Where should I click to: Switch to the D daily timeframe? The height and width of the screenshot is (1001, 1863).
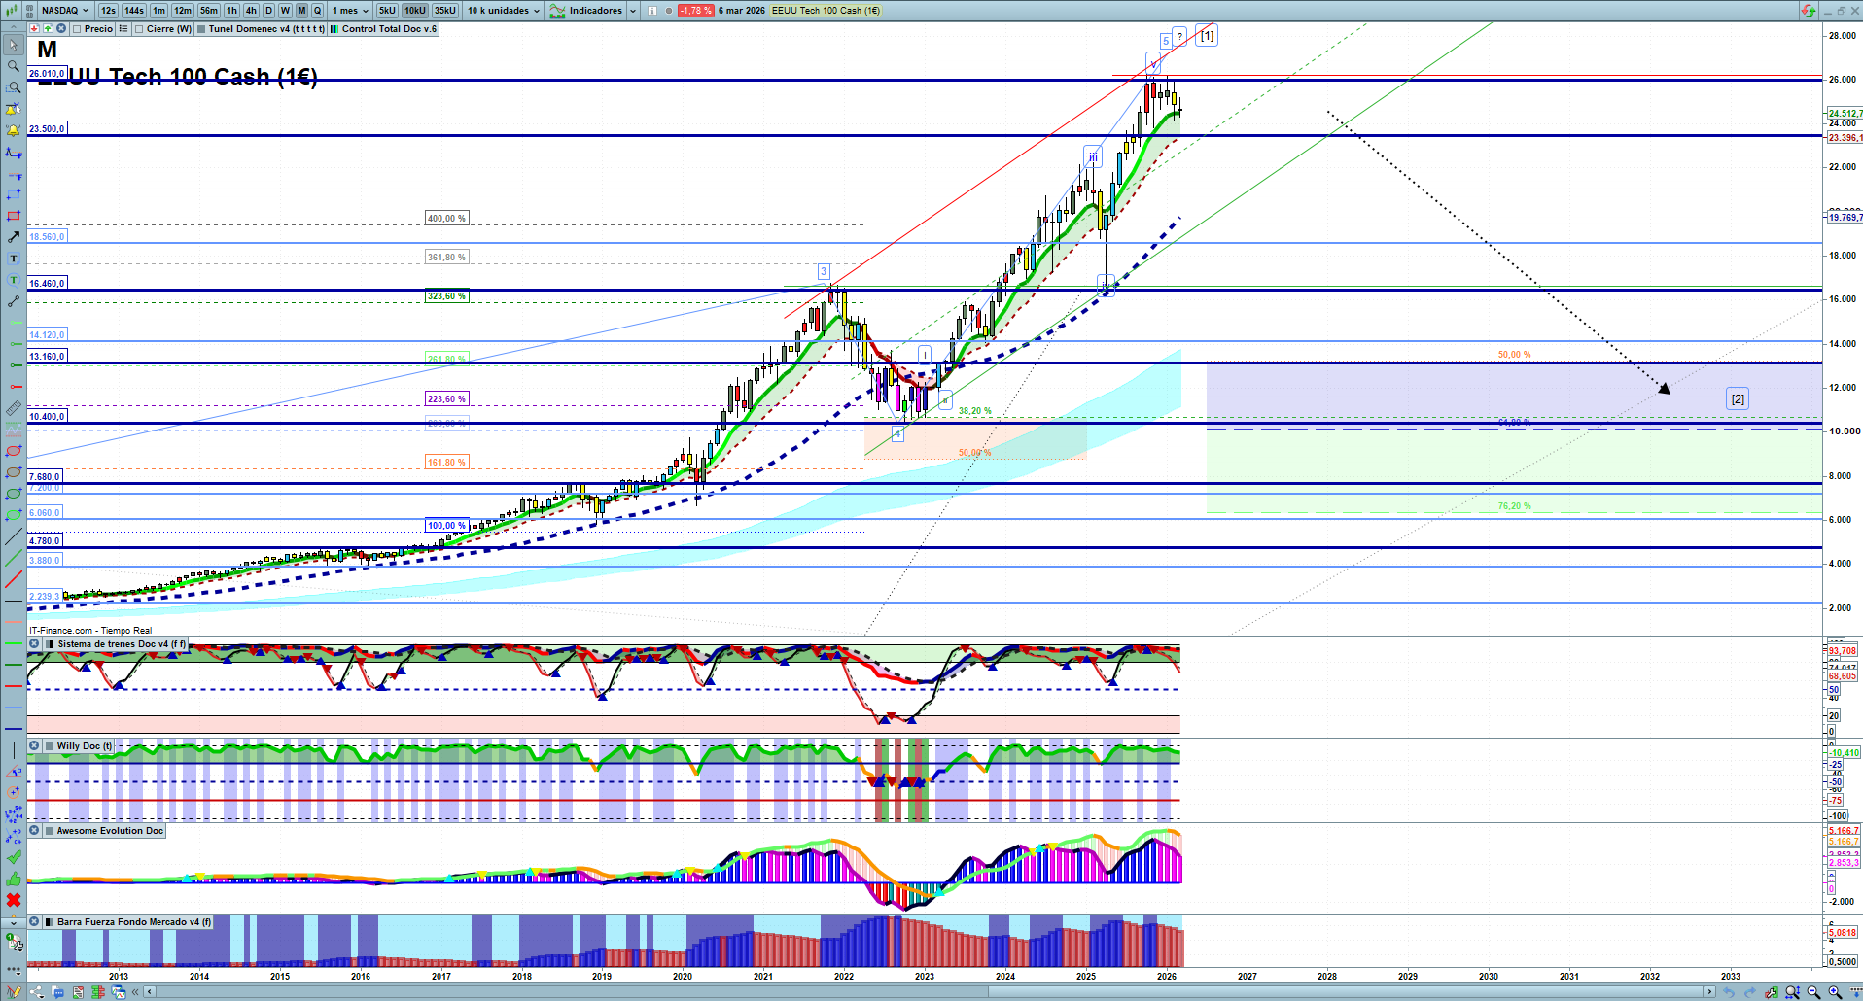[x=269, y=11]
